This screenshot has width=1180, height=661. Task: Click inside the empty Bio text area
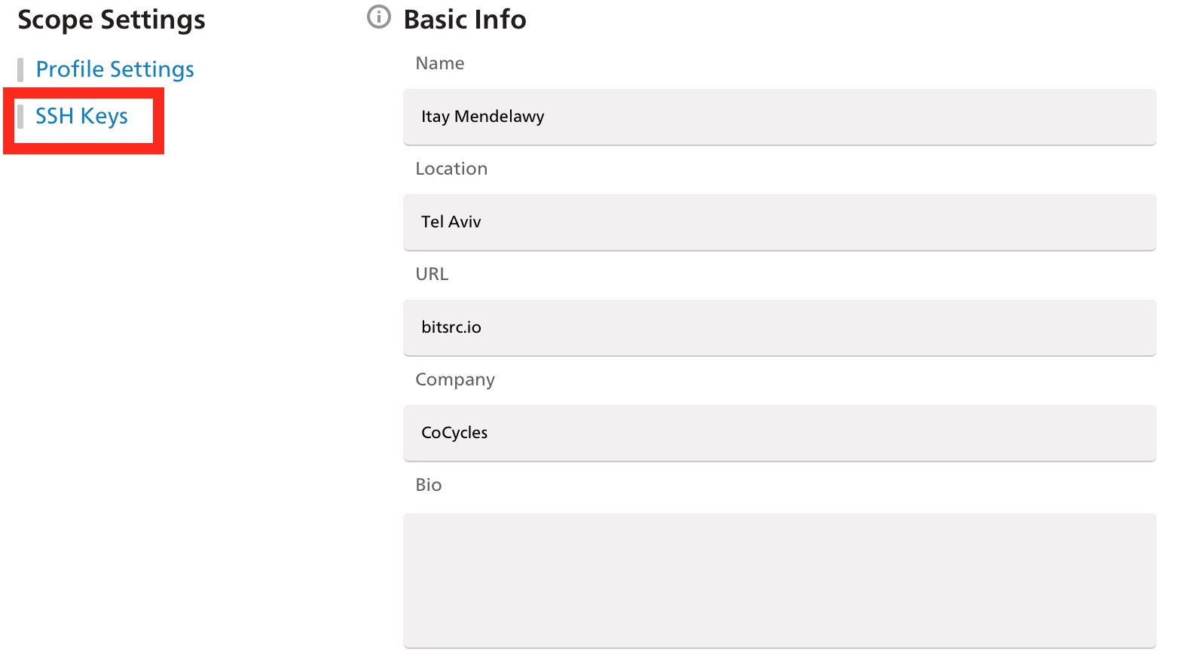tap(779, 580)
